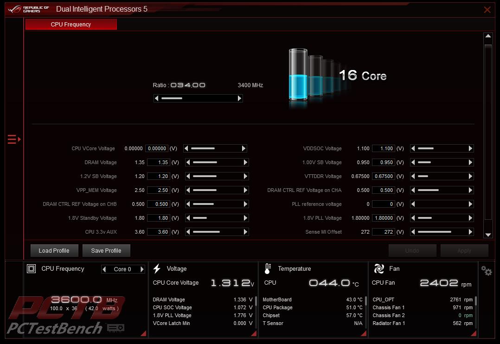Increase VTTDDR Voltage right arrow
500x344 pixels.
pos(470,176)
